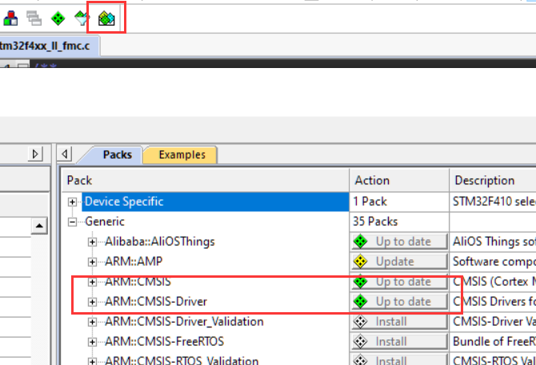The width and height of the screenshot is (536, 365).
Task: Open the Pack Installer toolbar icon
Action: (x=106, y=17)
